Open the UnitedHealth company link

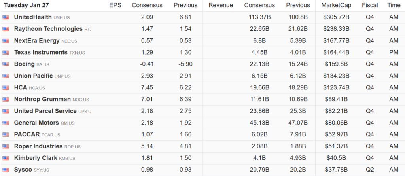pos(33,17)
